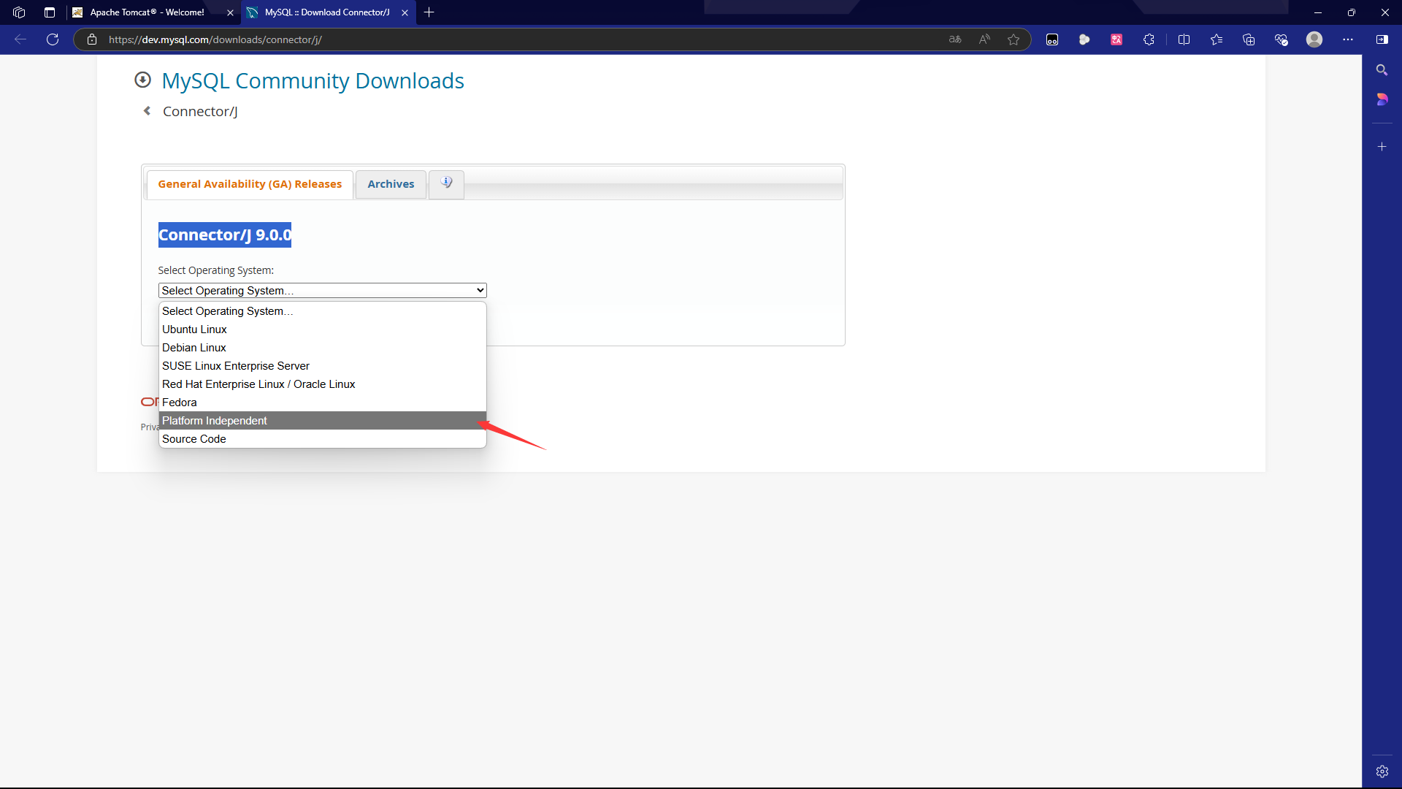Click the Connector/J breadcrumb text
This screenshot has width=1402, height=789.
(200, 112)
